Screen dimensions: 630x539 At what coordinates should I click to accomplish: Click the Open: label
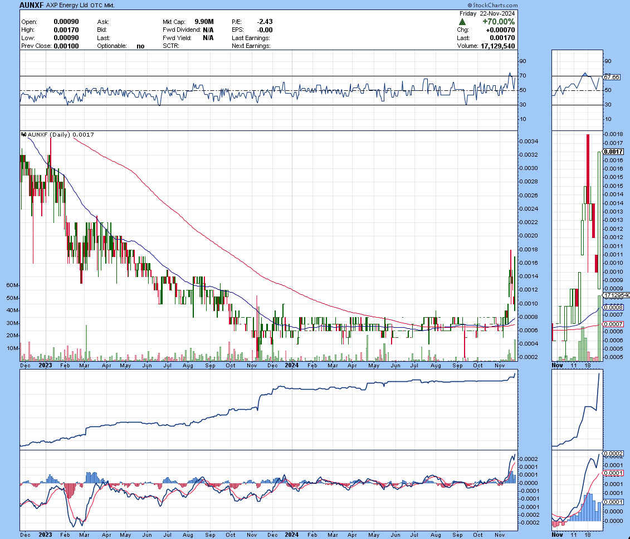(30, 22)
